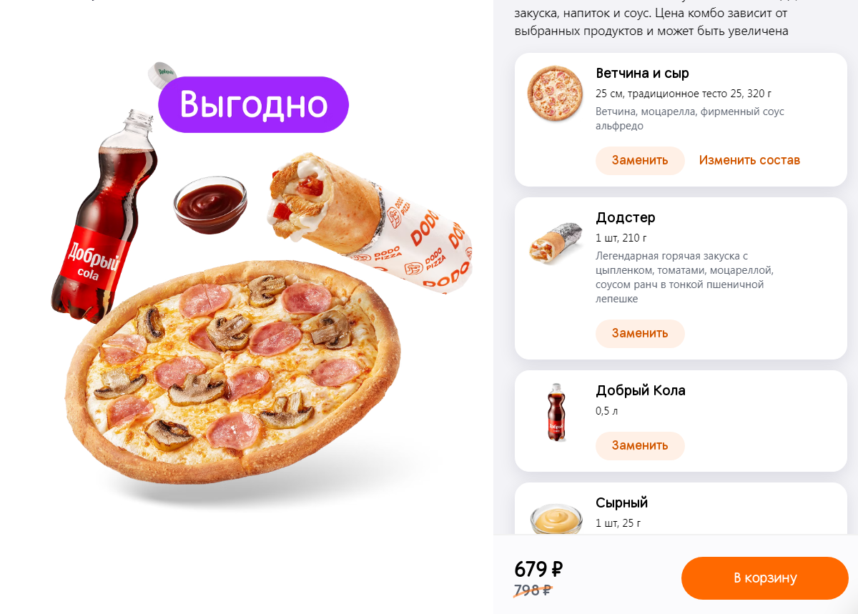Image resolution: width=858 pixels, height=614 pixels.
Task: Click the Добрый Кола bottle thumbnail
Action: click(x=556, y=412)
